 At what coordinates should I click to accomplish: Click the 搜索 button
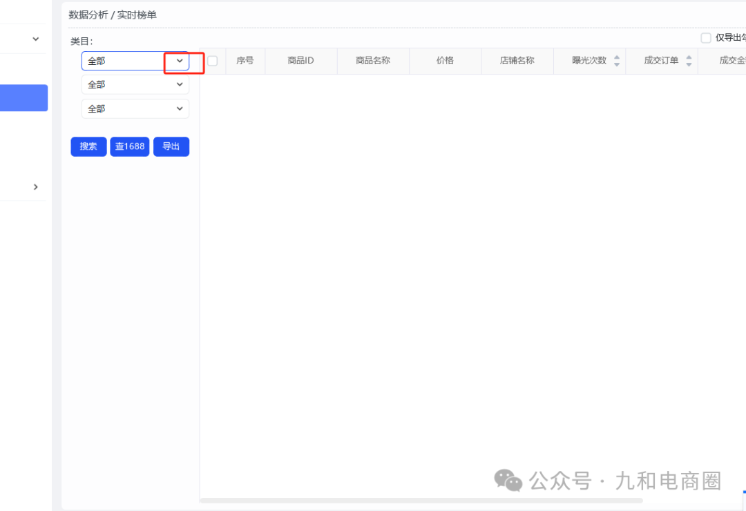(88, 146)
